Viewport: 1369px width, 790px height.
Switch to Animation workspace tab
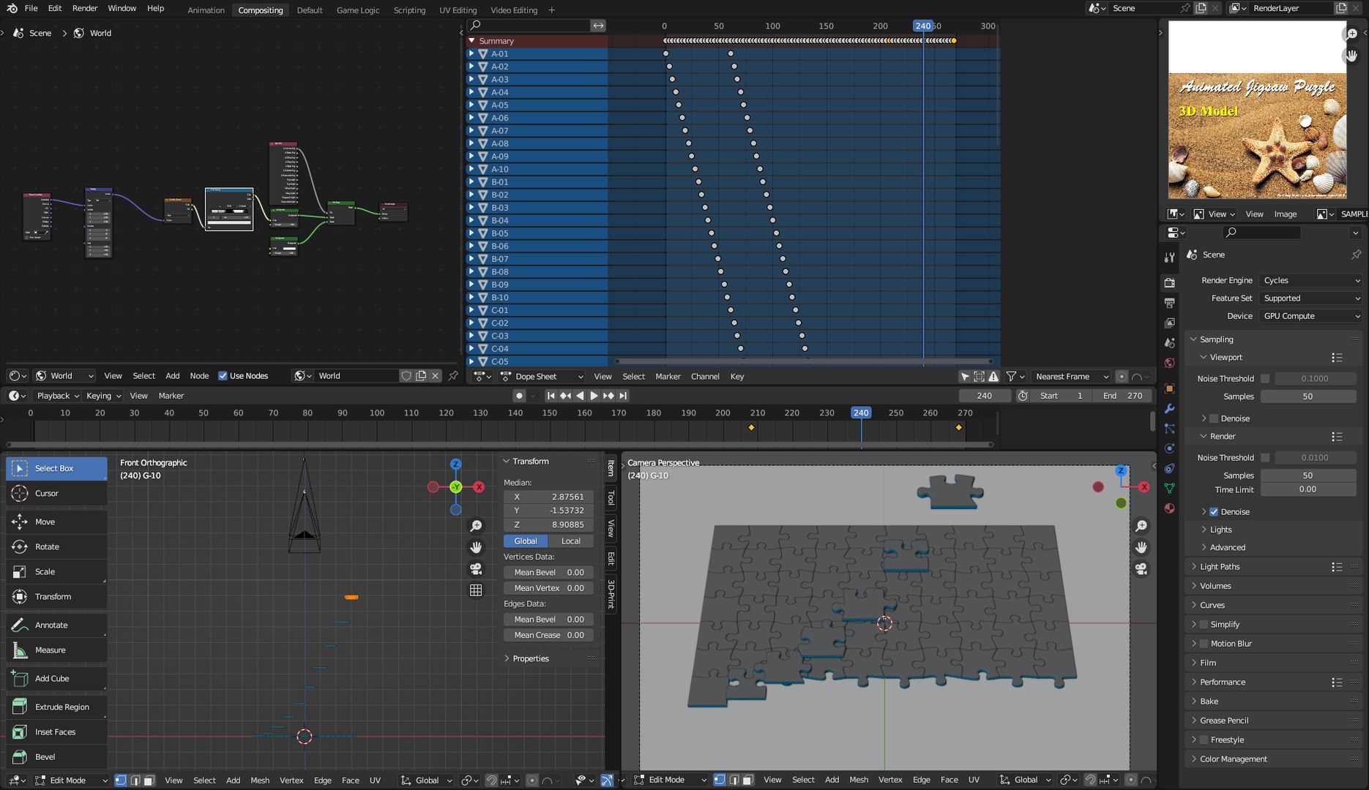(x=206, y=10)
